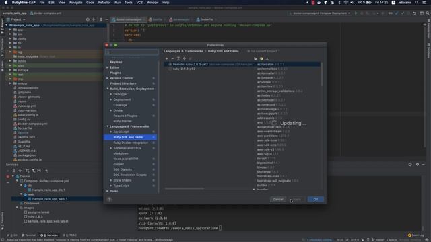This screenshot has width=431, height=242.
Task: Switch to Dockerfile editor tab
Action: point(206,19)
